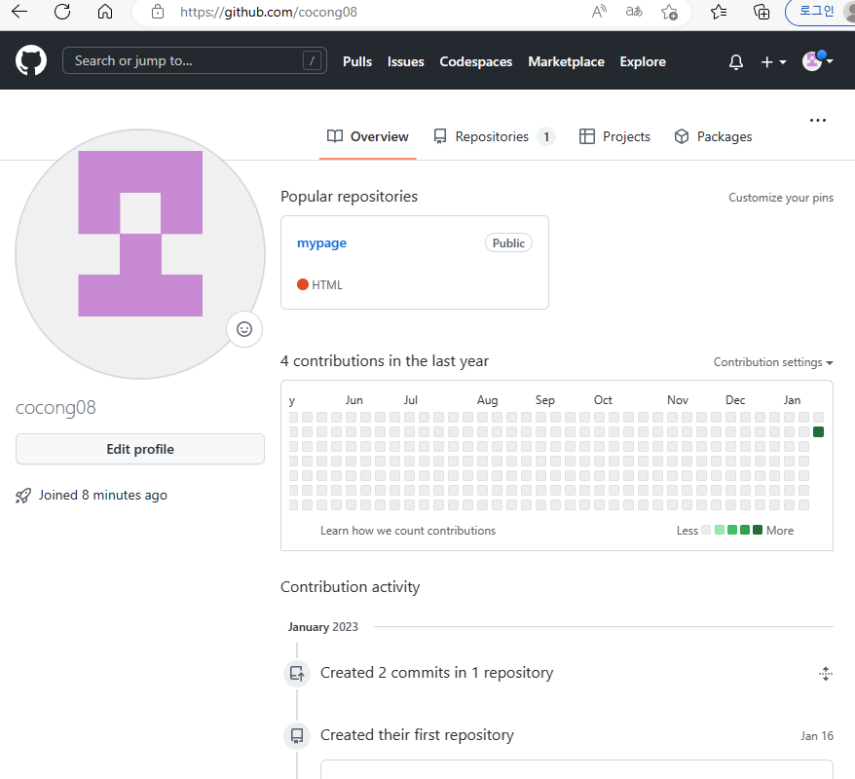855x779 pixels.
Task: Expand Created 2 commits in 1 repository
Action: click(x=436, y=673)
